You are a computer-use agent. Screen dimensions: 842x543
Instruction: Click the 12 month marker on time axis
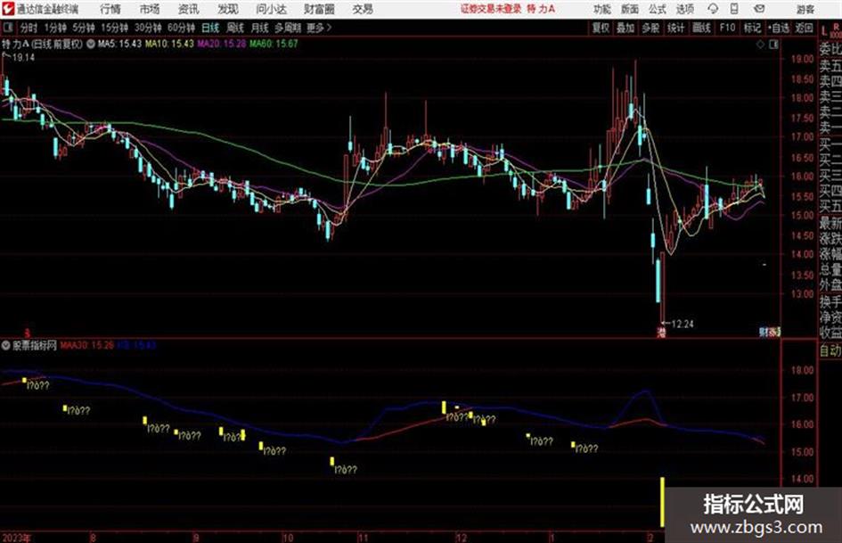[x=461, y=538]
